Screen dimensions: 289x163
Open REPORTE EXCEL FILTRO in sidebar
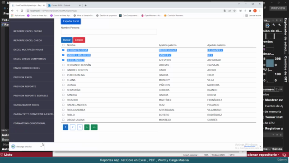point(28,31)
